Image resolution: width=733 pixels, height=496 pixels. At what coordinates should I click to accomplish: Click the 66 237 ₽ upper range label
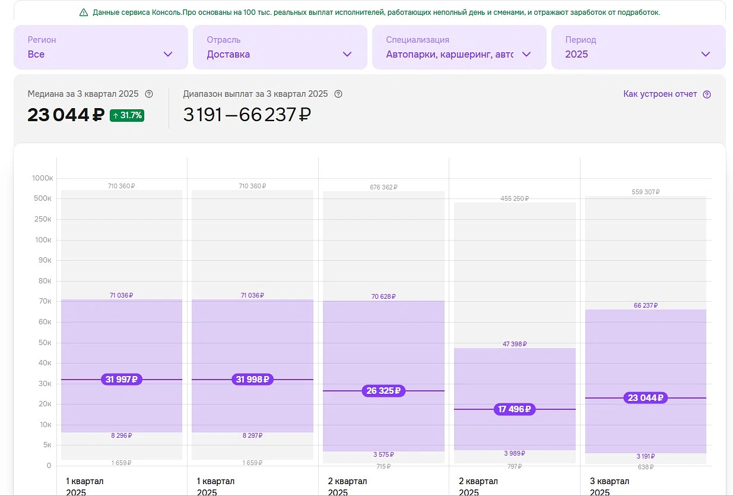click(646, 305)
